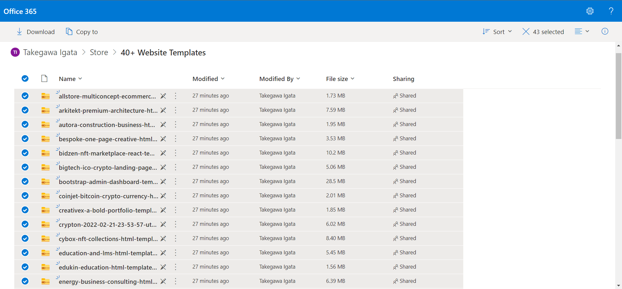Open the crypton-2022-02-21 folder
The width and height of the screenshot is (622, 289).
[x=108, y=225]
